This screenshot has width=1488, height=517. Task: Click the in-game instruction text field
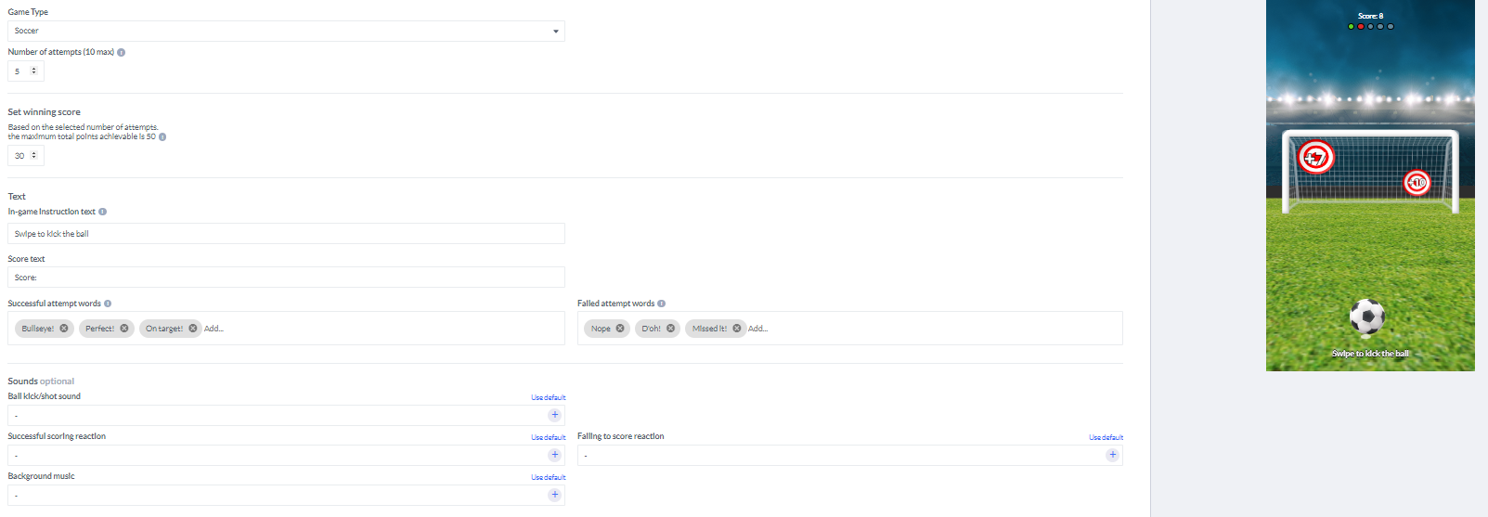tap(286, 234)
